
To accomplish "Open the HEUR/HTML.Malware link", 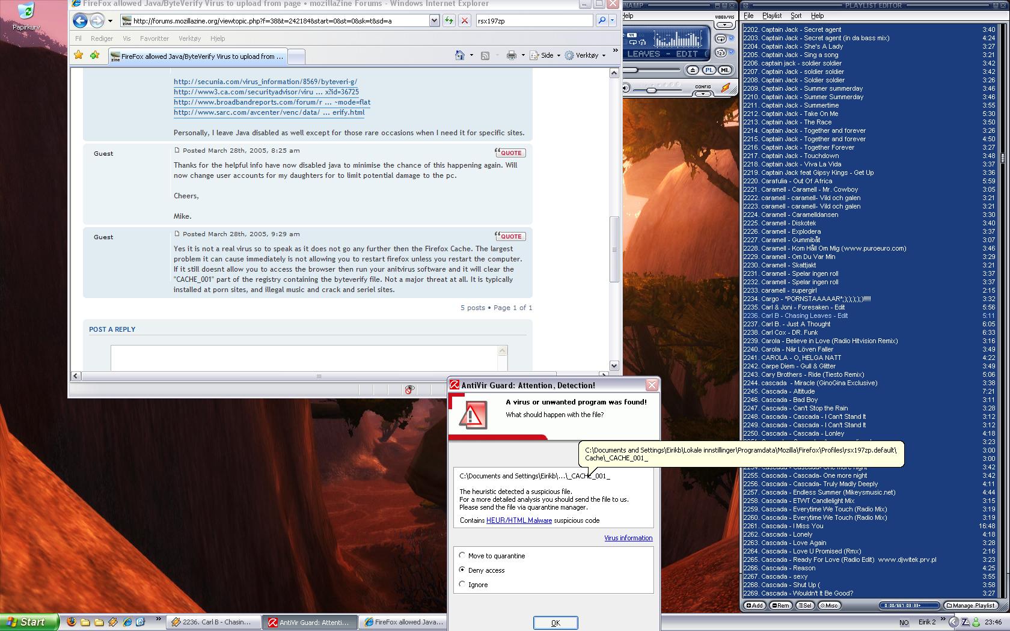I will [519, 520].
